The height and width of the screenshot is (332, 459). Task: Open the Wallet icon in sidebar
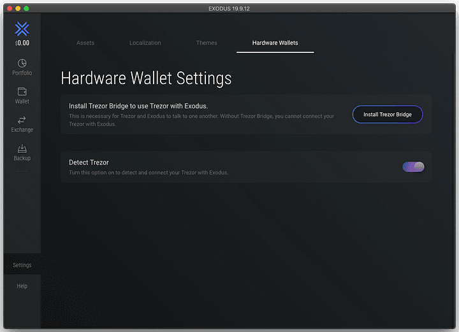click(22, 91)
